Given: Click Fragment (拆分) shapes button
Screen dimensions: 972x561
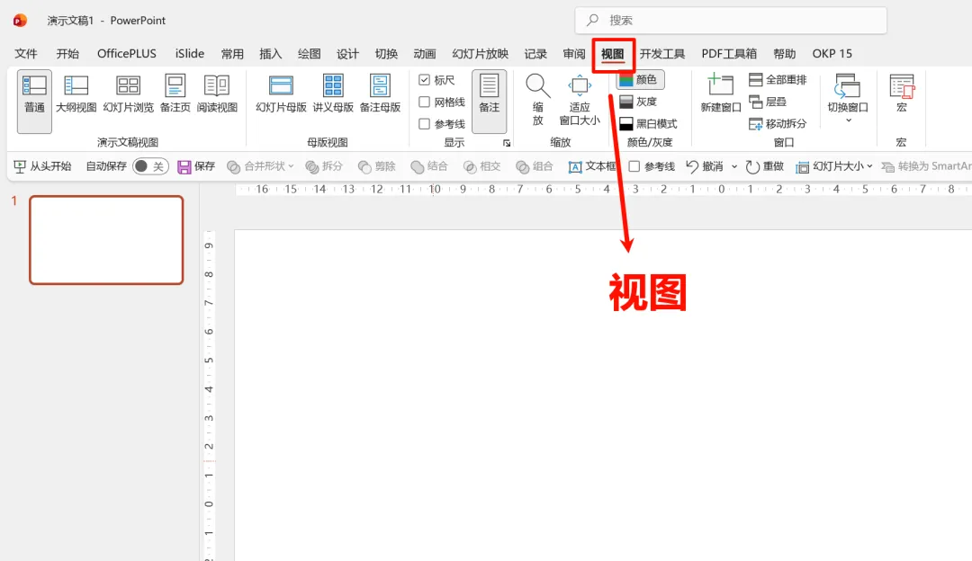Looking at the screenshot, I should point(324,166).
